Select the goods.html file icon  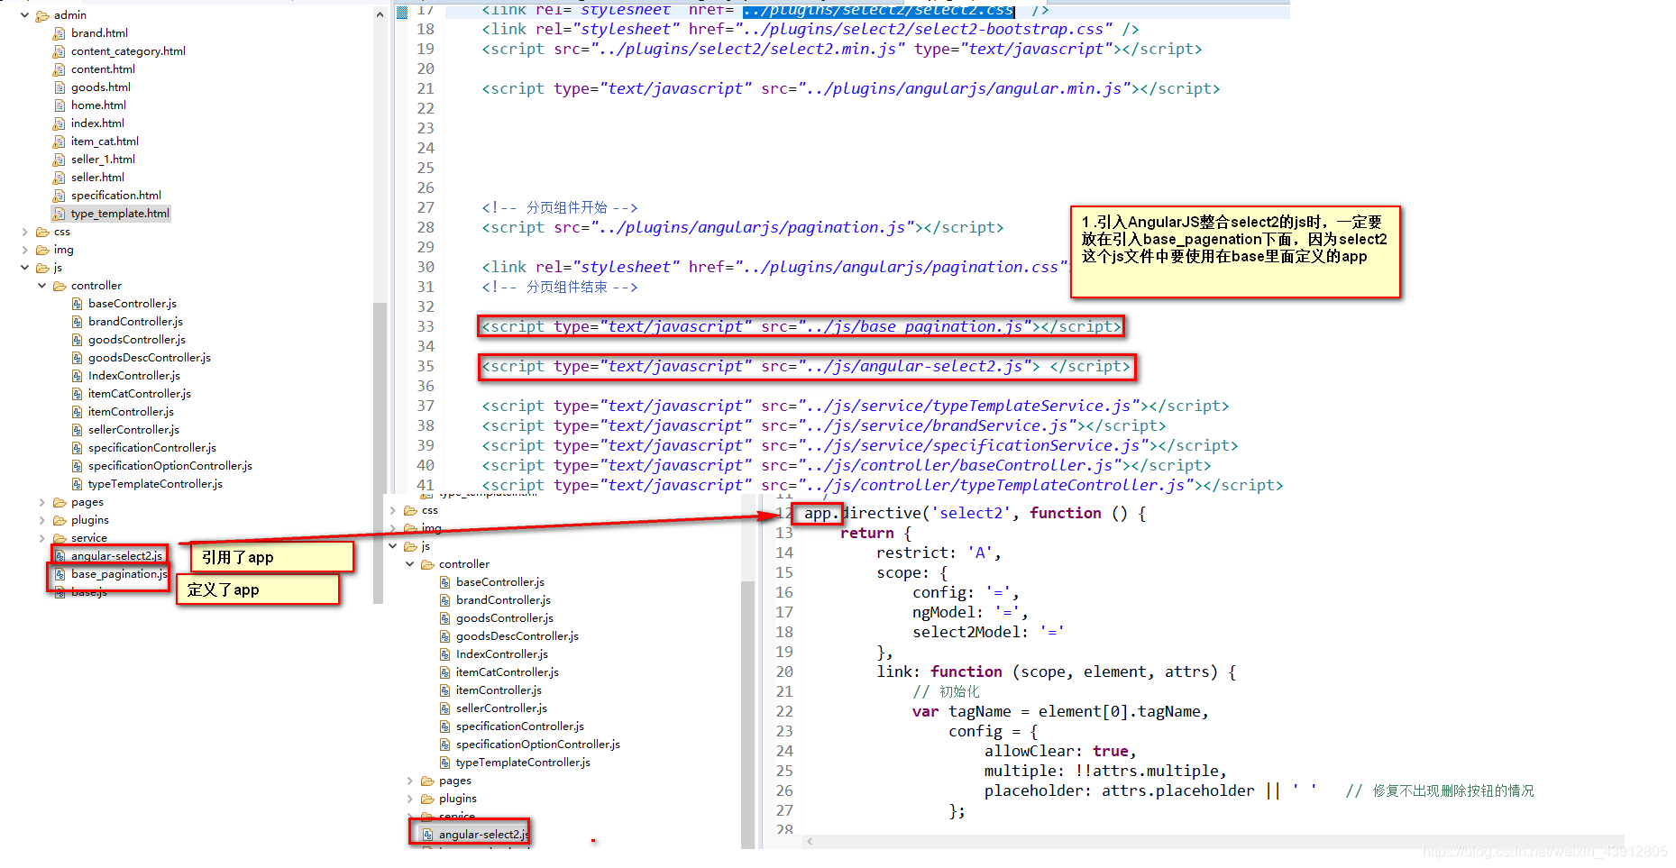click(x=60, y=87)
